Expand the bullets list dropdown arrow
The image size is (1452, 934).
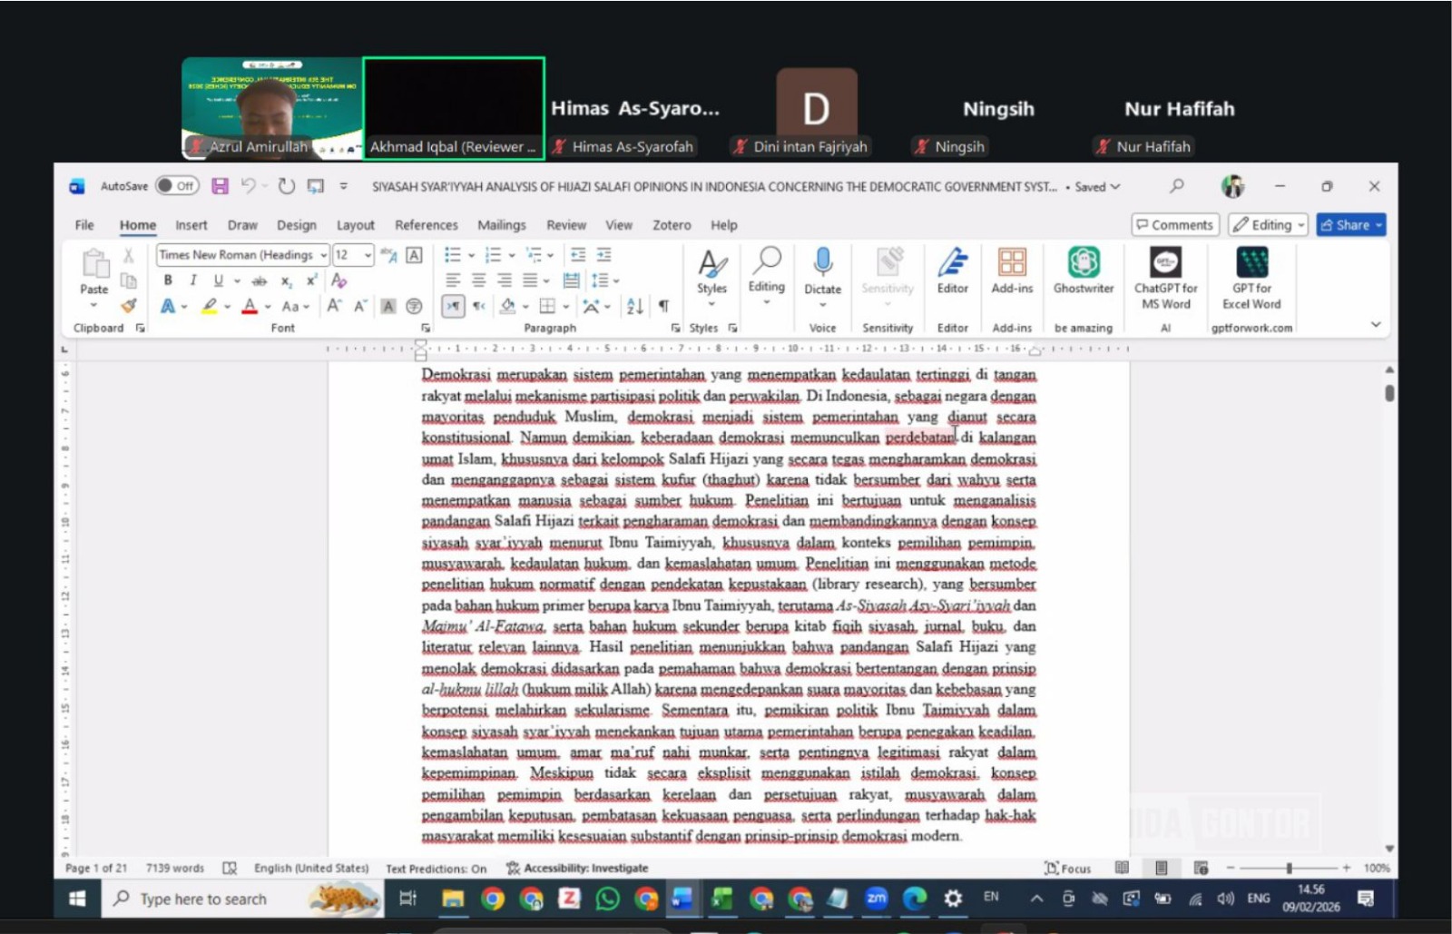(472, 255)
